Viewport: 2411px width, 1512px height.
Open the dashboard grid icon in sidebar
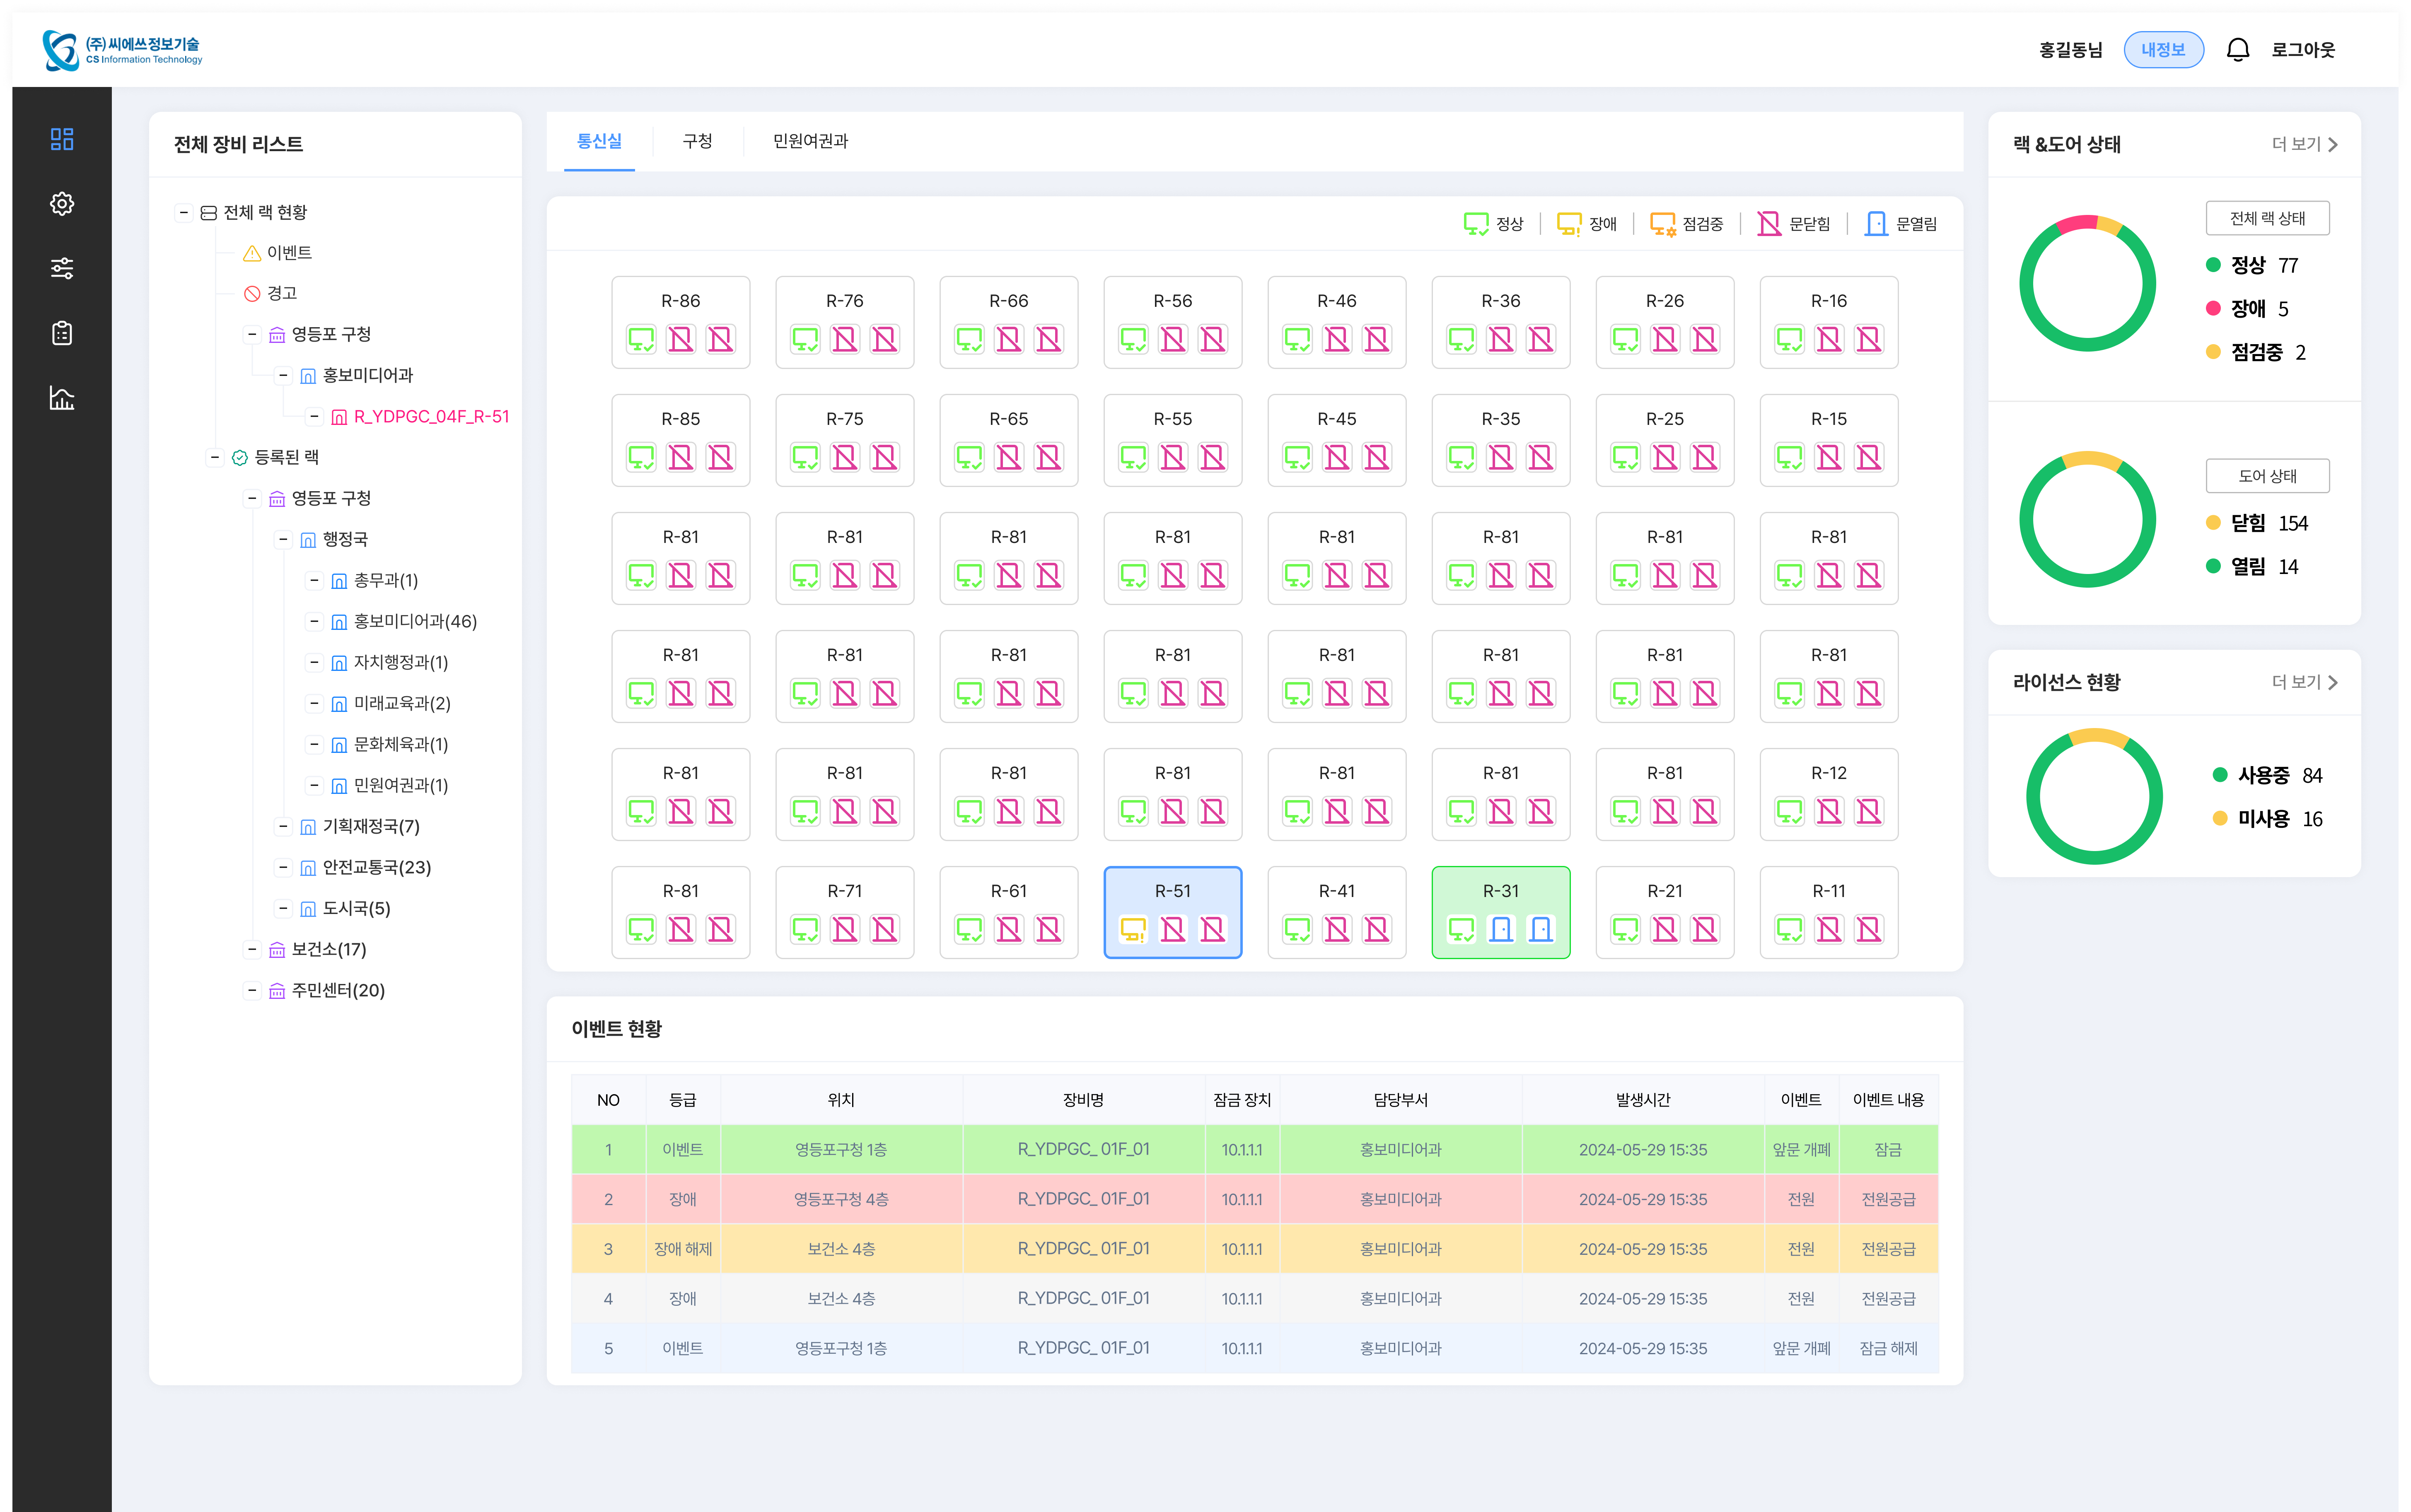click(x=62, y=139)
